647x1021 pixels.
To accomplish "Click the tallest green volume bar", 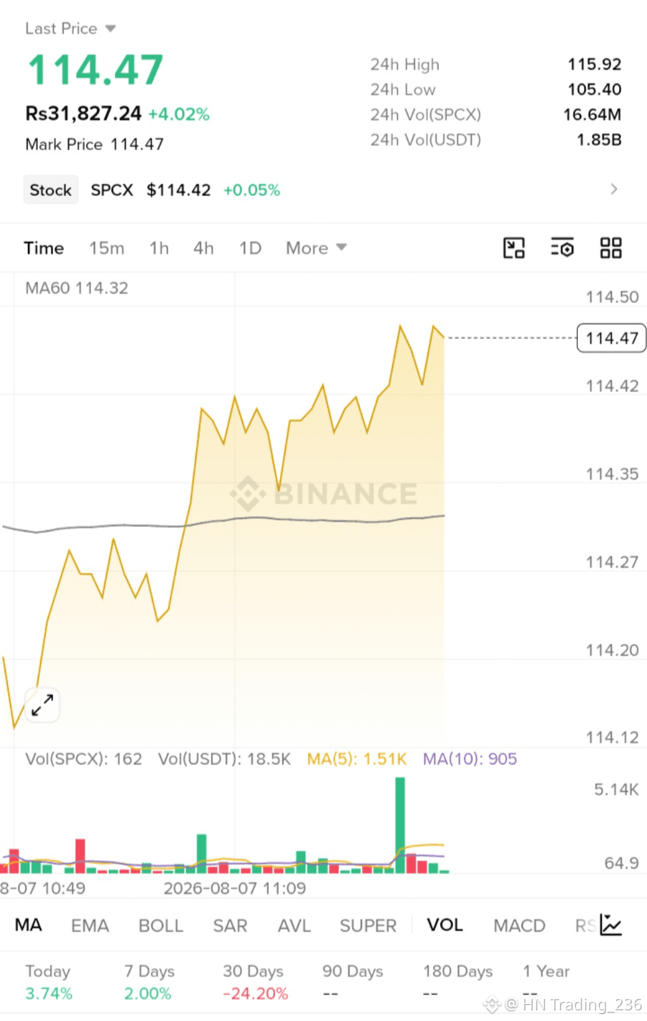I will [400, 824].
